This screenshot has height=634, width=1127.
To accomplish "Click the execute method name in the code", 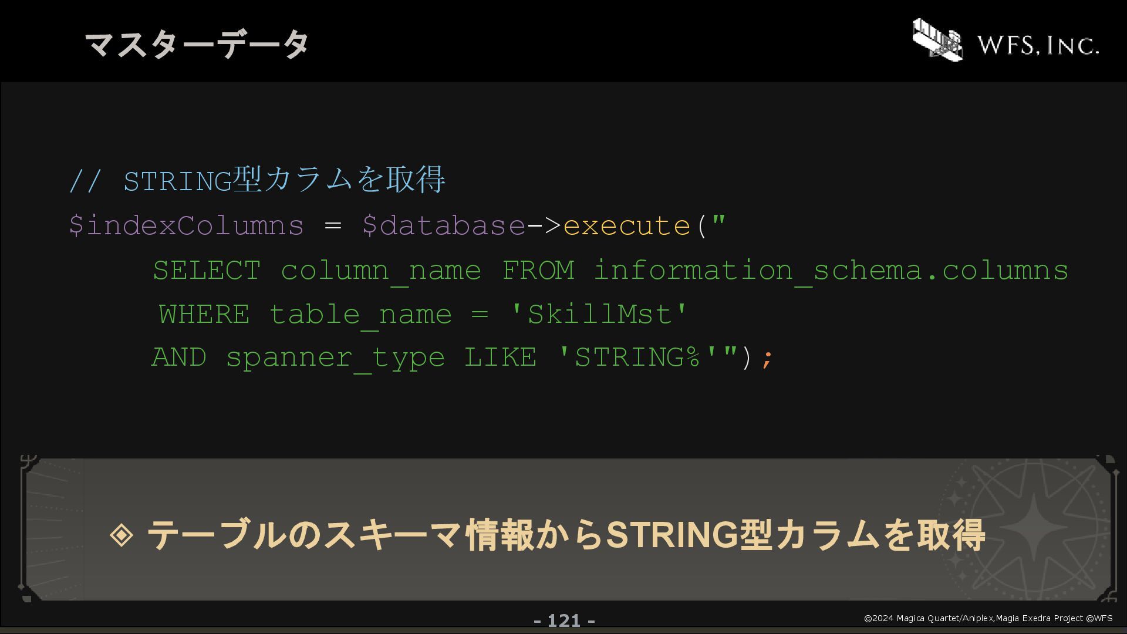I will coord(627,226).
